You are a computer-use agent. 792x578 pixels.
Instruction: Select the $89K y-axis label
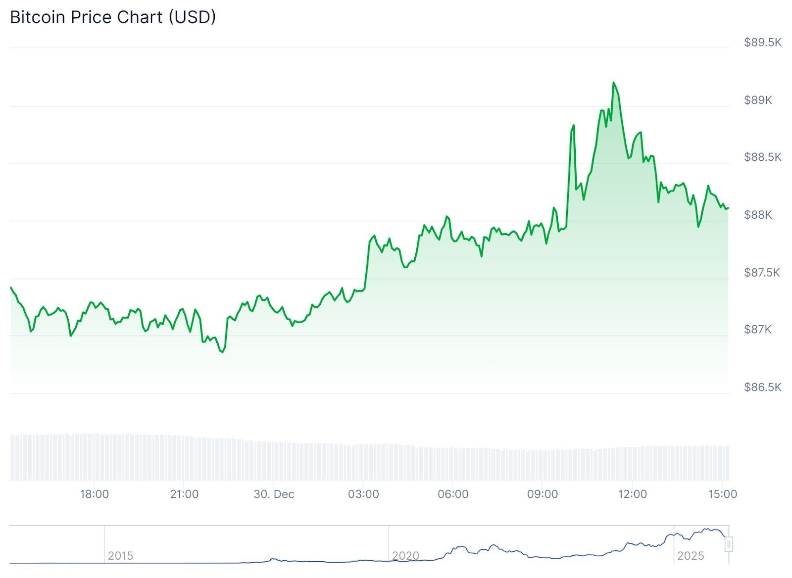pyautogui.click(x=757, y=100)
